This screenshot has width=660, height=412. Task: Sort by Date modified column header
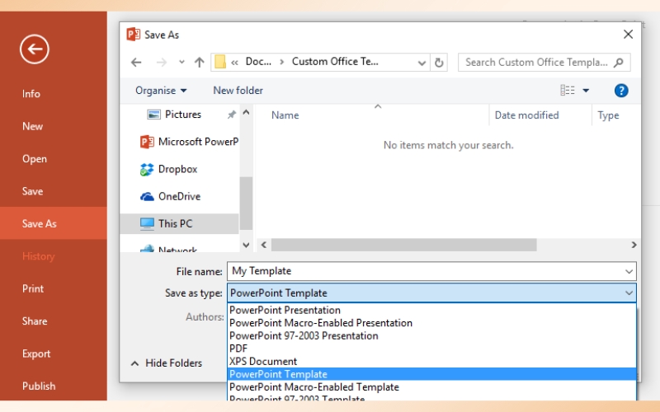(x=526, y=115)
